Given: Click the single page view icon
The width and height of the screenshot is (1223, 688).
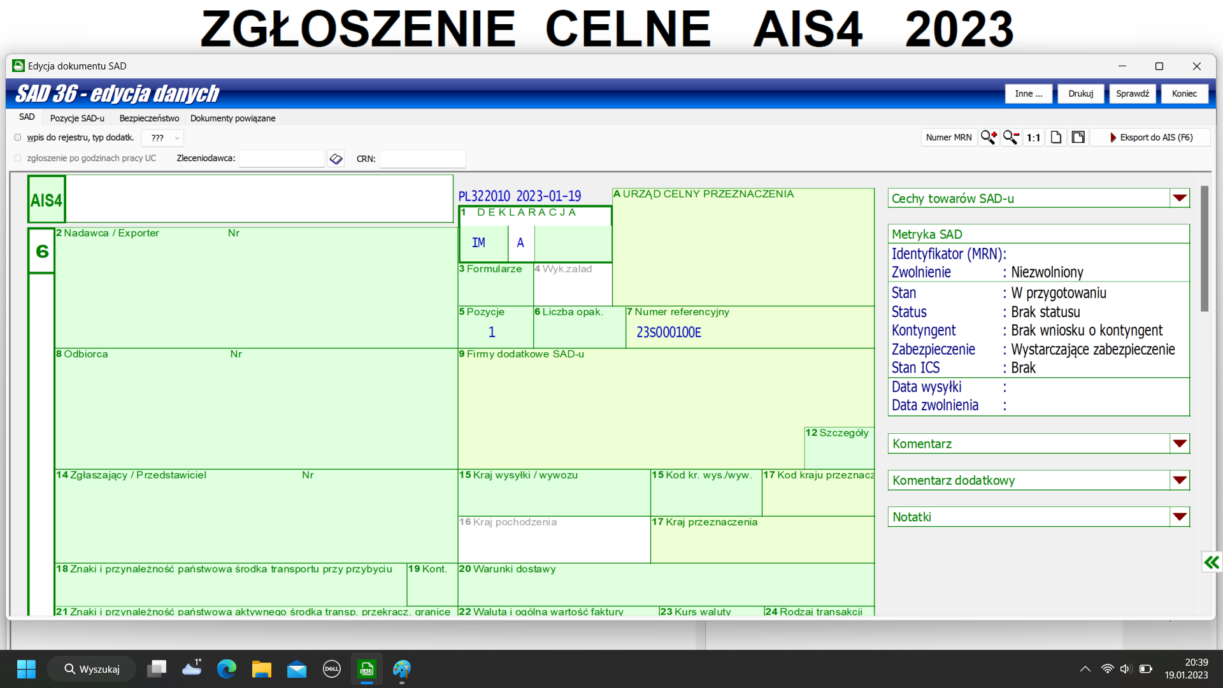Looking at the screenshot, I should pos(1055,137).
